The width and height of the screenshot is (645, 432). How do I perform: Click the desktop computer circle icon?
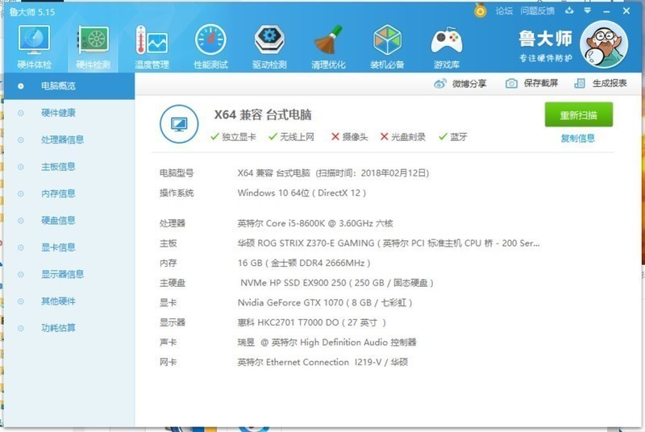point(179,124)
